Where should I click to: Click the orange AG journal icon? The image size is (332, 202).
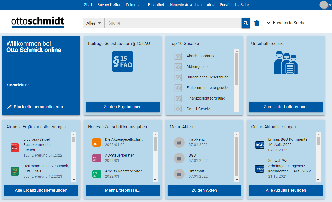97,142
